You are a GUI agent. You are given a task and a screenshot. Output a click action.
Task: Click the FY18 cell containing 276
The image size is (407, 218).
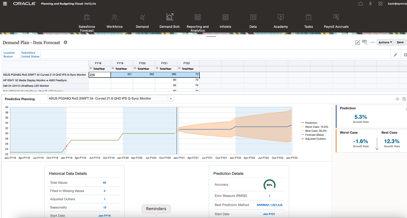coord(100,75)
